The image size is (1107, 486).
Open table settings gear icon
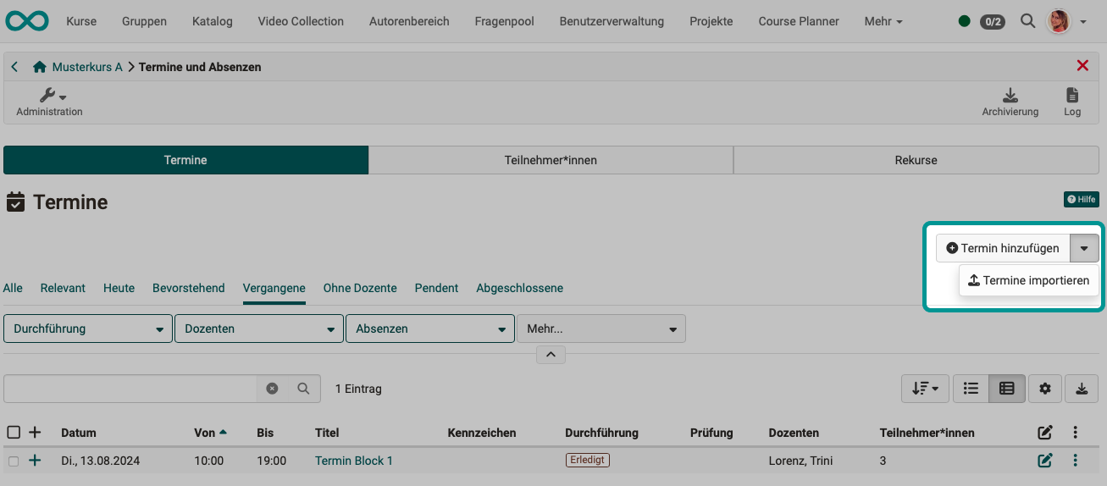(1044, 389)
